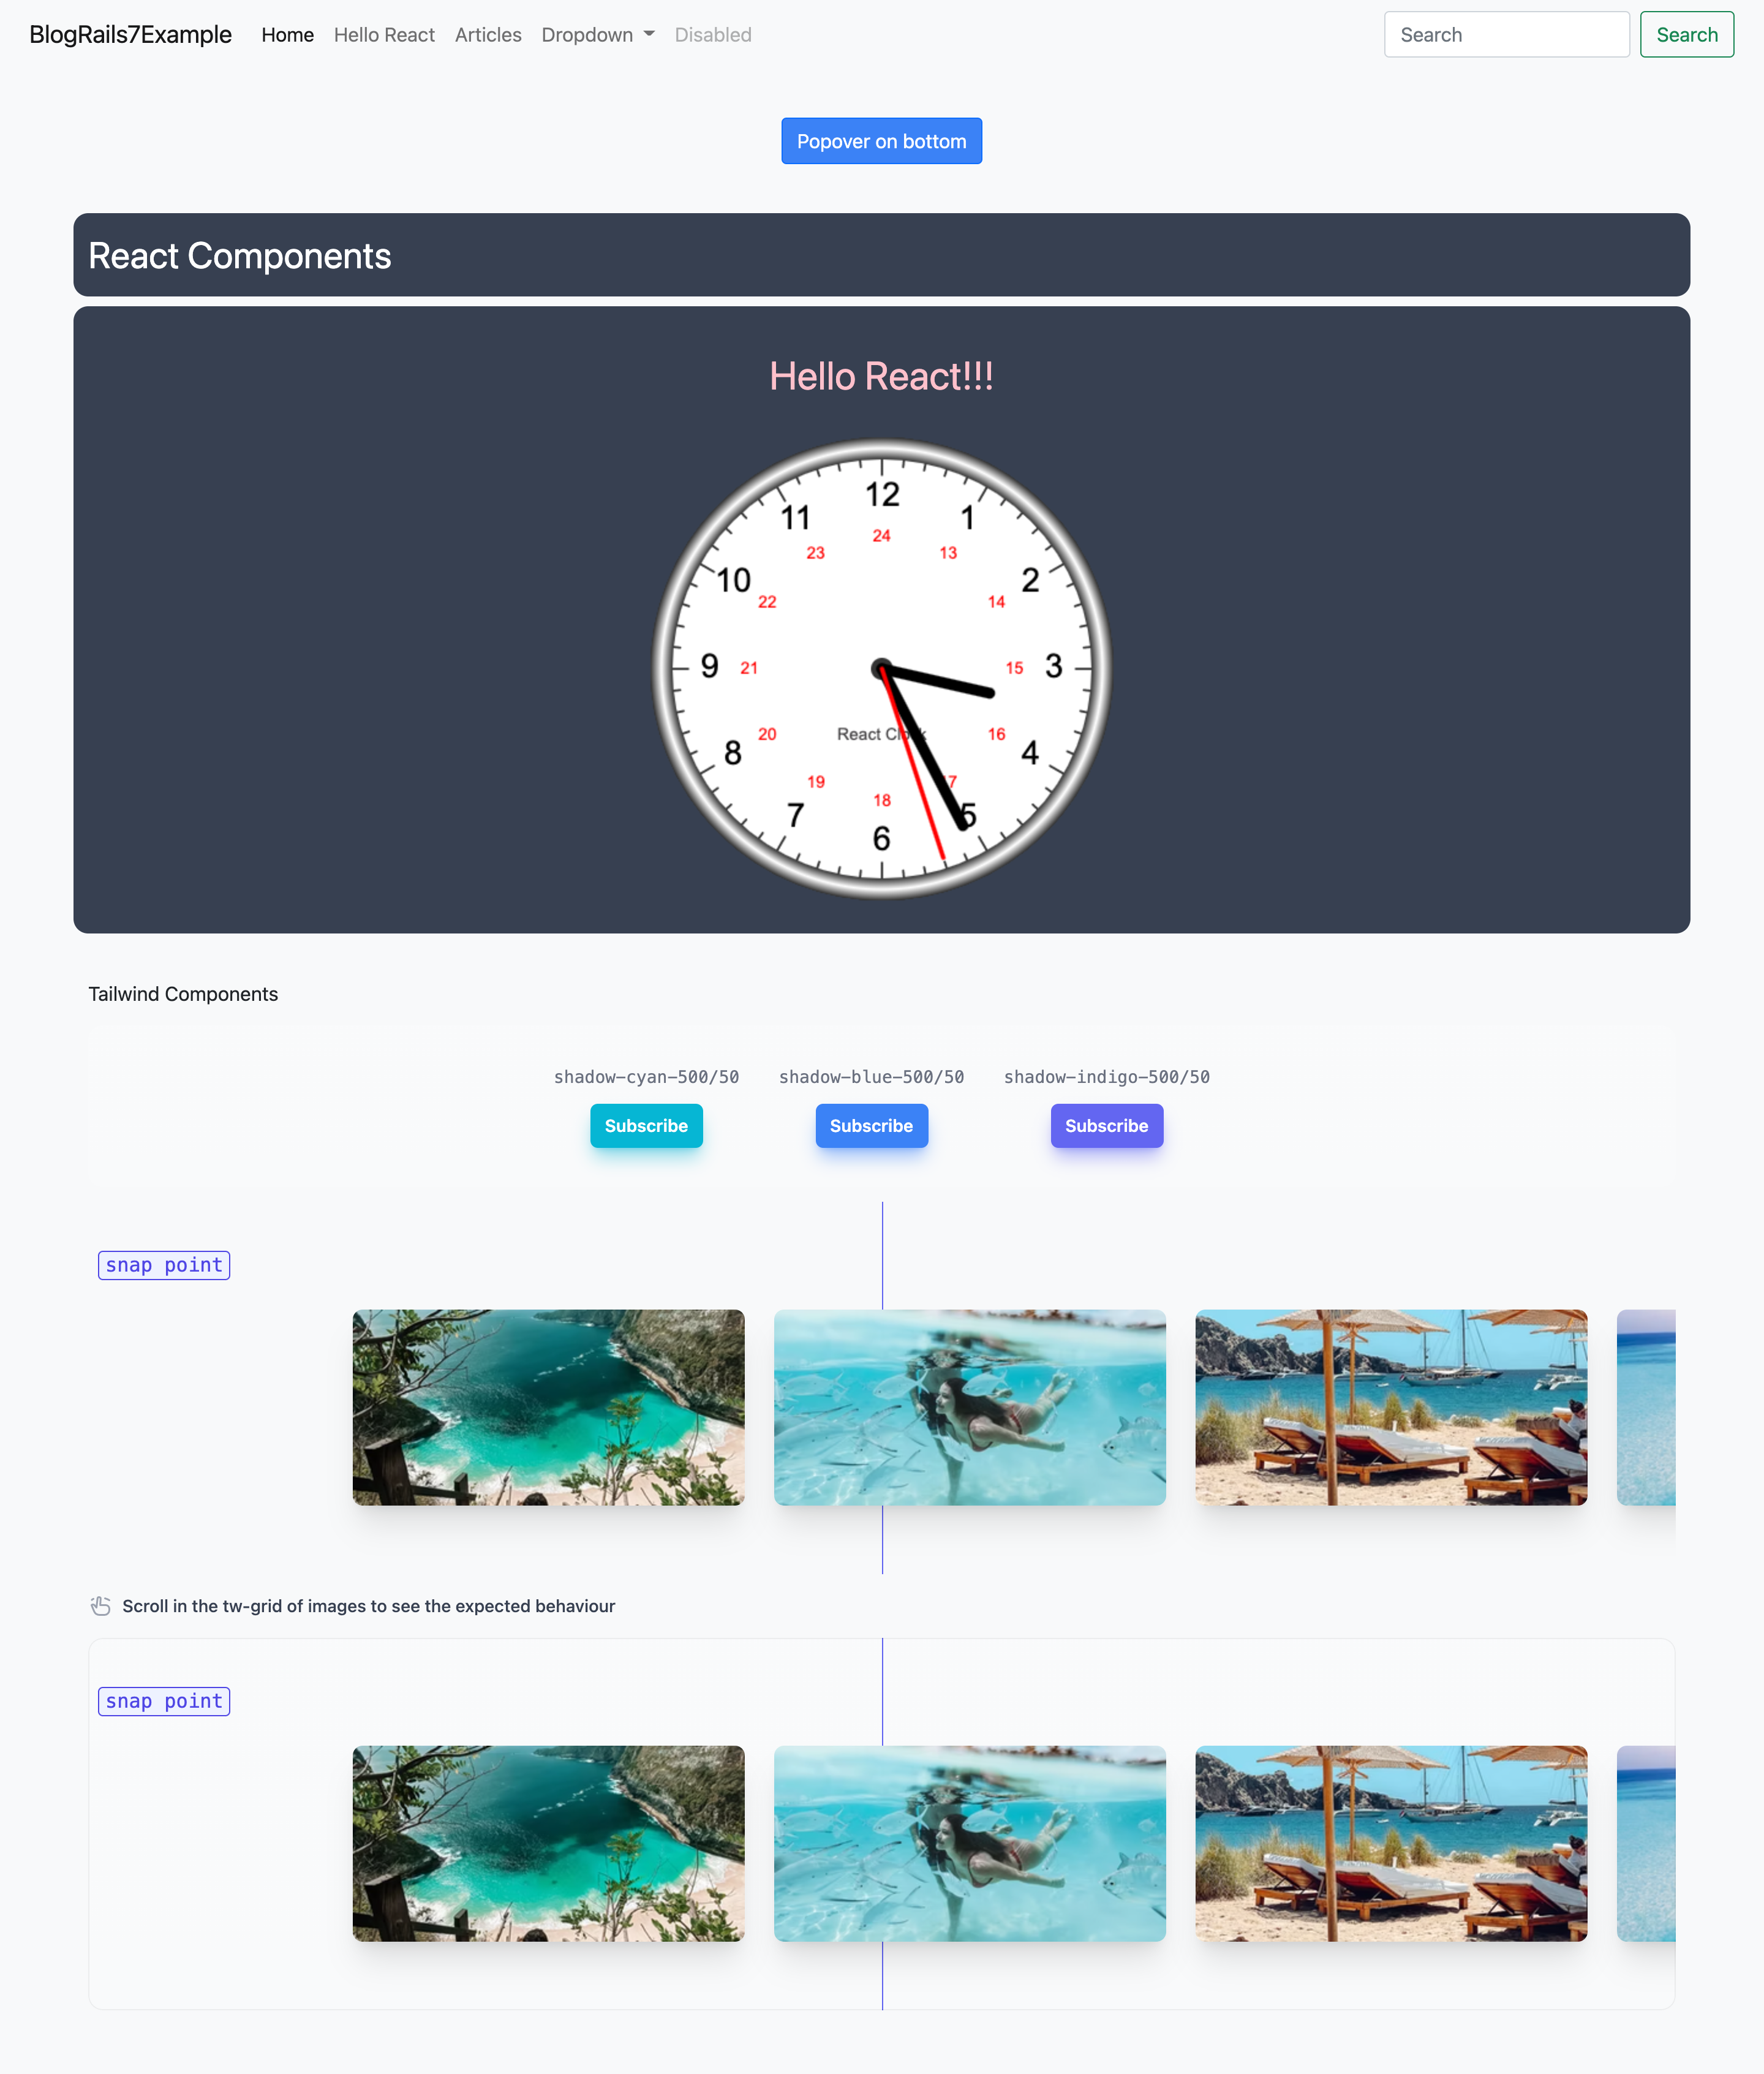Toggle the Home navigation link
1764x2074 pixels.
tap(285, 33)
